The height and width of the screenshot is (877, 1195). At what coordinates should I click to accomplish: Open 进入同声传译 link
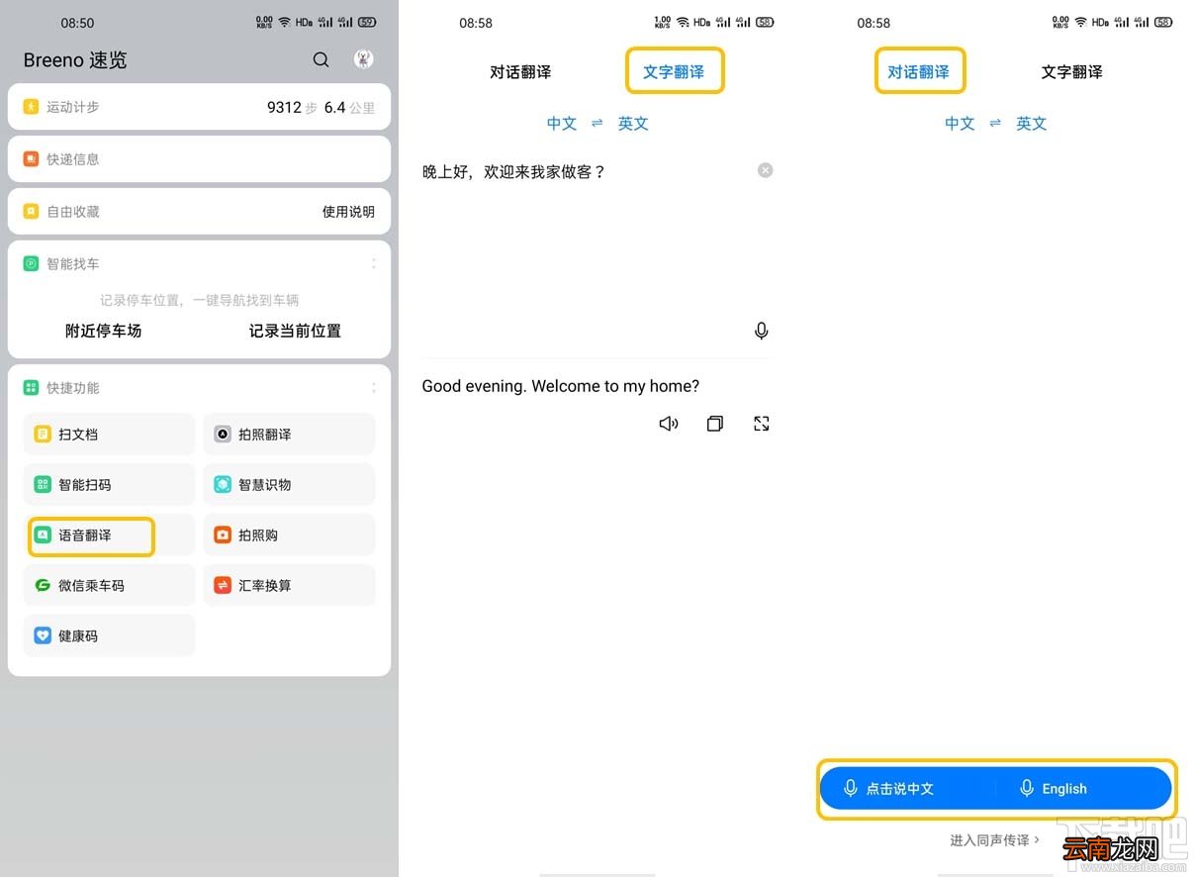995,840
